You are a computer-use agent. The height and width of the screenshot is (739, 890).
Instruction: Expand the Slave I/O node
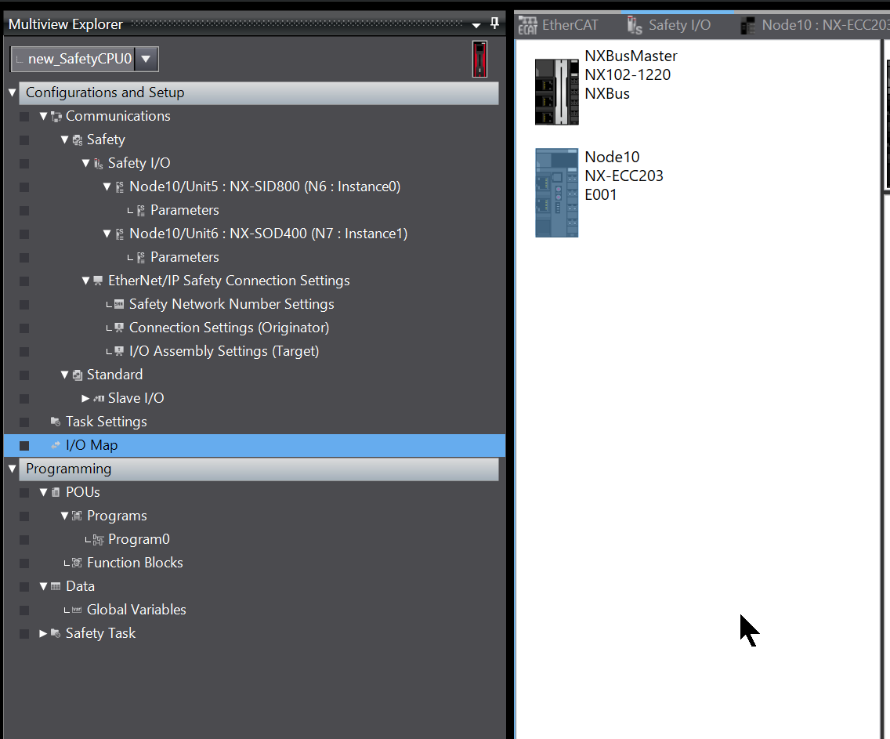(x=85, y=398)
